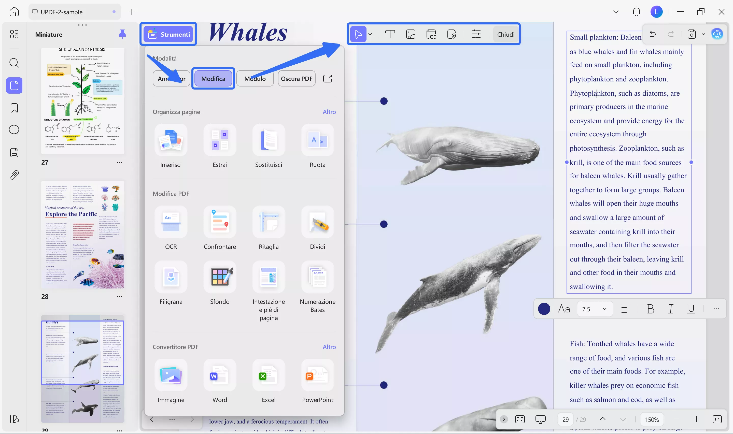Open the Strumenti menu
The height and width of the screenshot is (434, 733).
168,34
